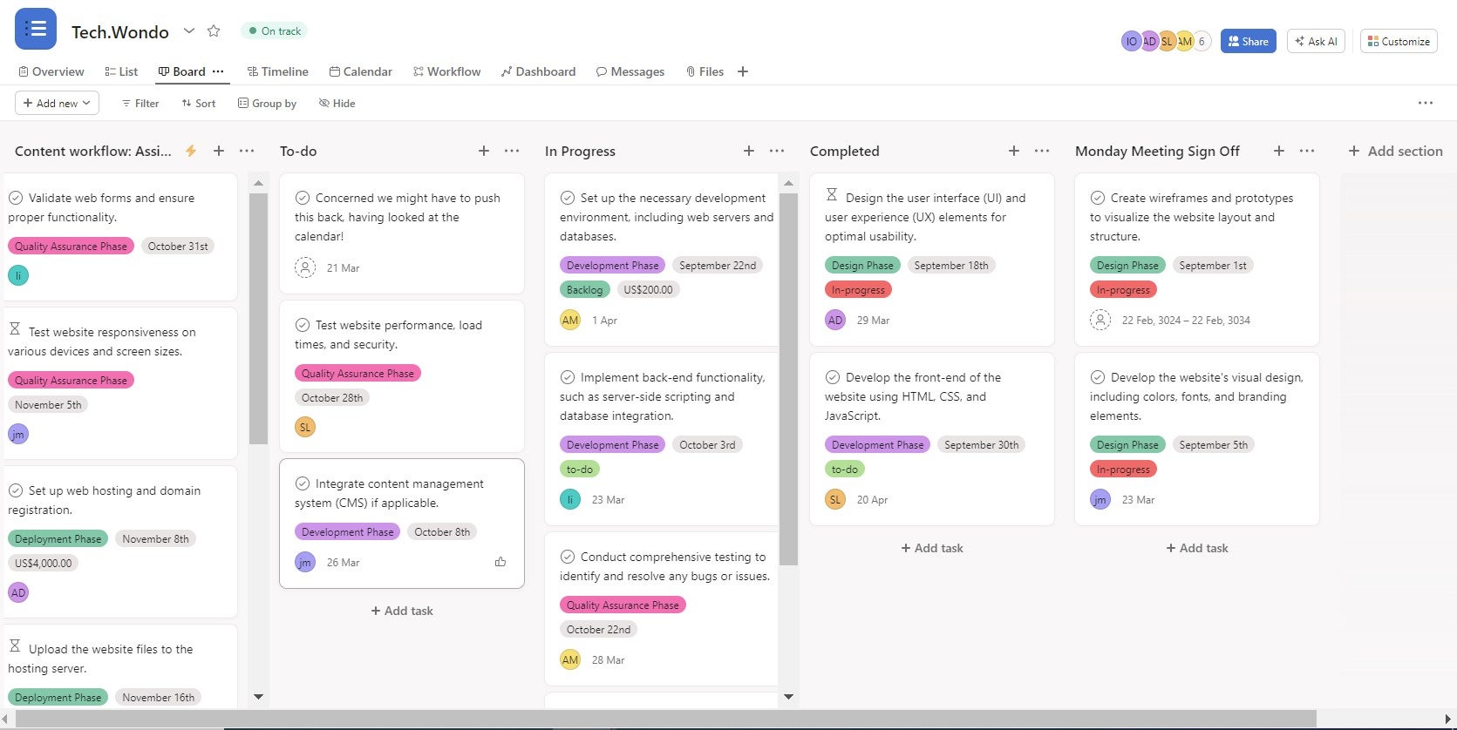The image size is (1457, 730).
Task: Click the lightning bolt automation icon
Action: (x=191, y=151)
